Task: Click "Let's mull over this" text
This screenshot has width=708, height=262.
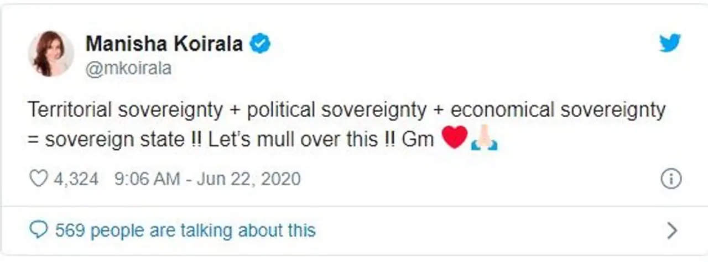Action: point(291,139)
